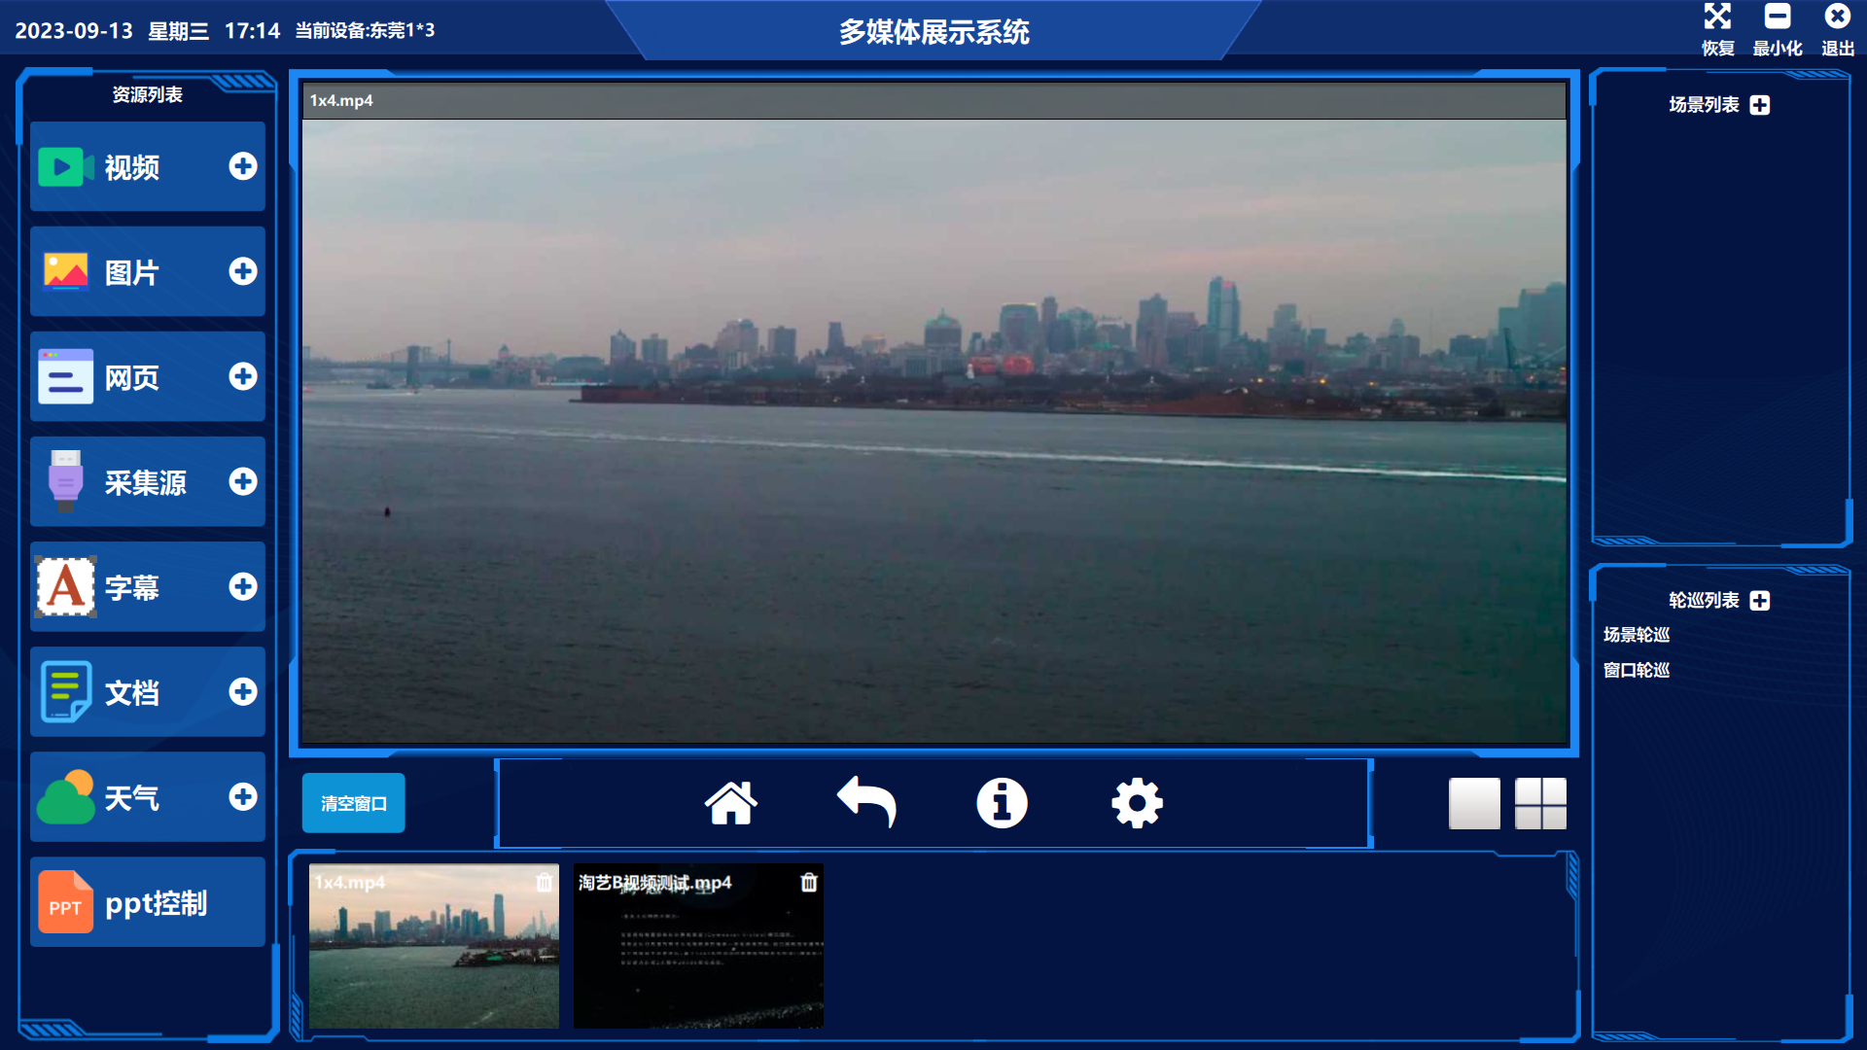The height and width of the screenshot is (1050, 1867).
Task: Open the info icon panel
Action: (x=1002, y=803)
